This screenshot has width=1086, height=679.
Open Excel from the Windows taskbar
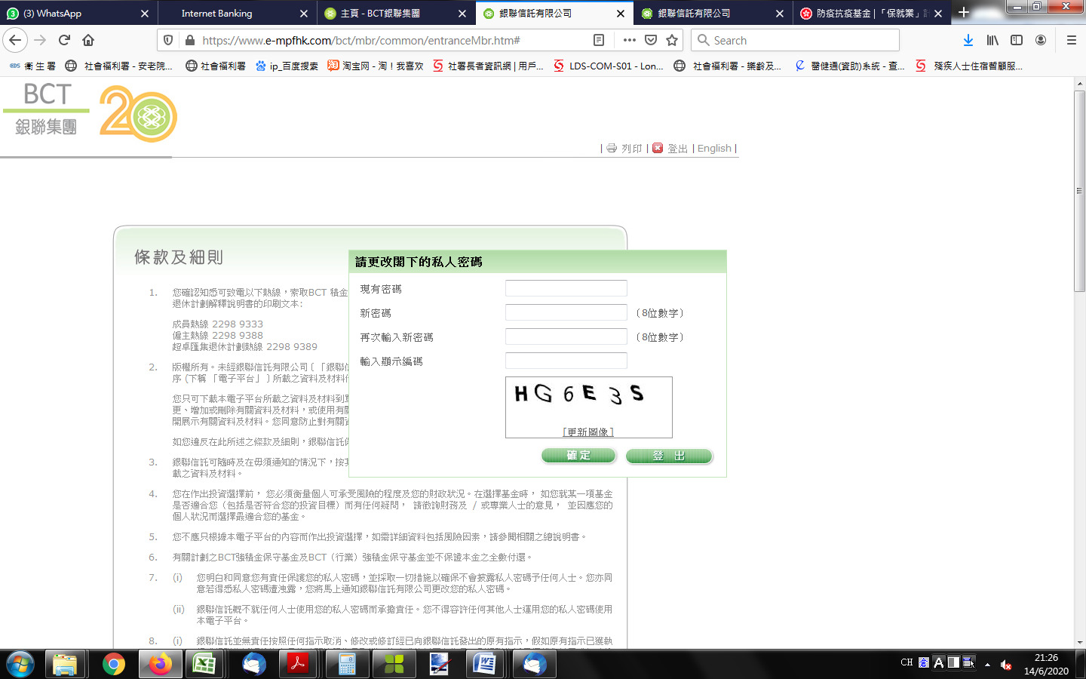point(204,664)
